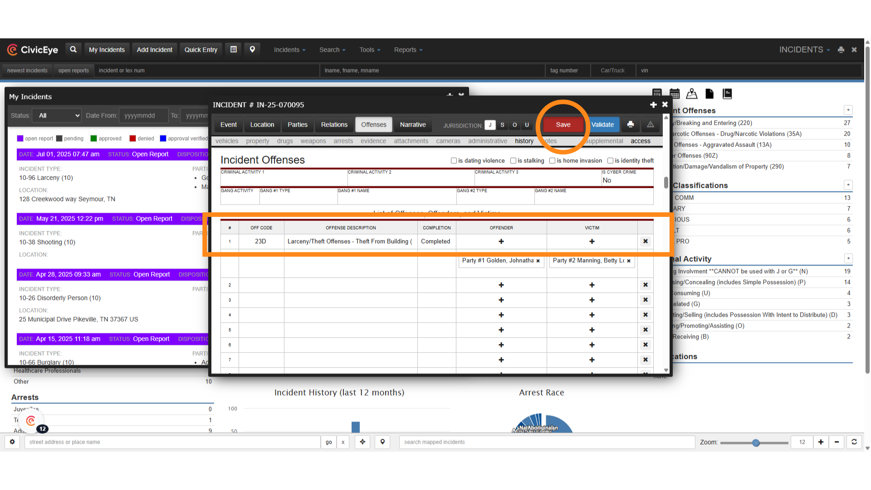Click the go button for address search
871x490 pixels.
pyautogui.click(x=328, y=442)
